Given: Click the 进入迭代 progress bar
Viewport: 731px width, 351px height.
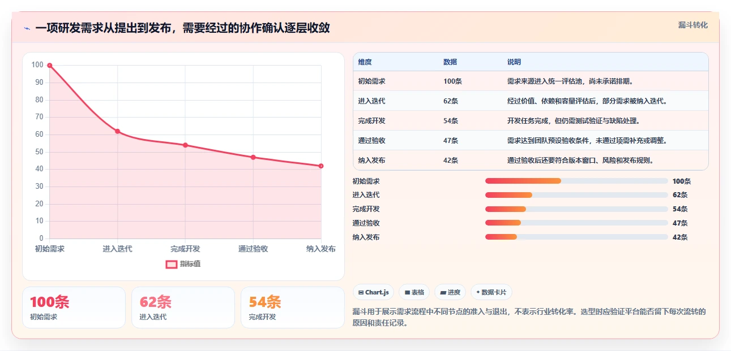Looking at the screenshot, I should (576, 195).
